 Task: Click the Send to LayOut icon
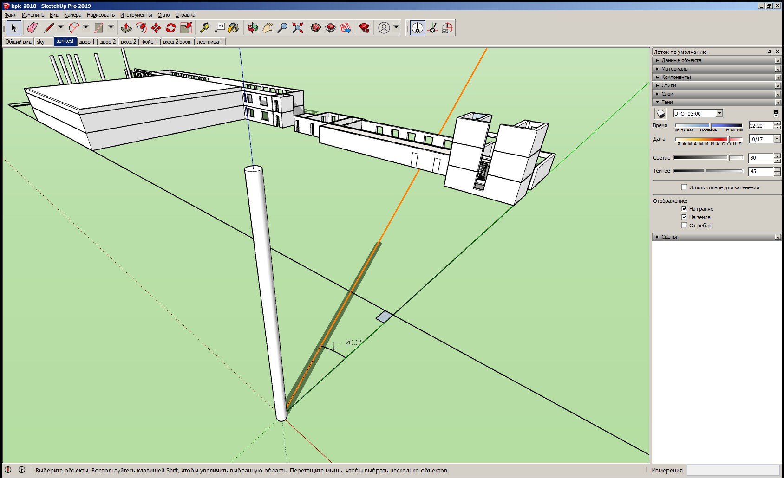pos(346,28)
